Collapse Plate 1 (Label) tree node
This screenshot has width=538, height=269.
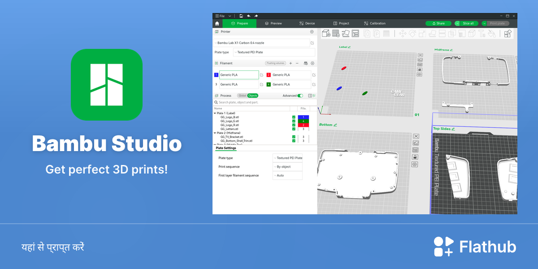[x=215, y=113]
